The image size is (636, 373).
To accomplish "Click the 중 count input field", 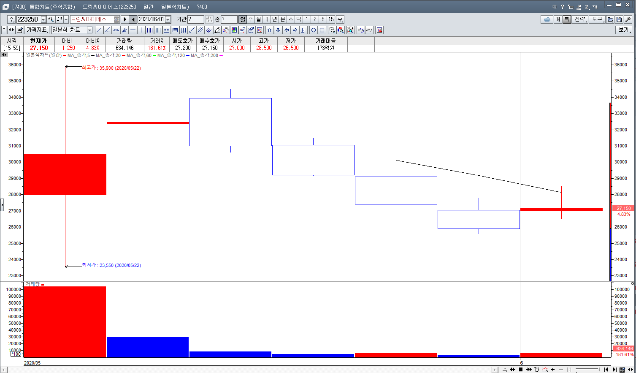I will 229,19.
